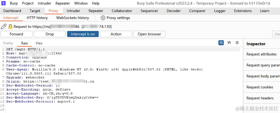This screenshot has width=280, height=113.
Task: Open the Intruder menu in menu bar
Action: click(x=44, y=3)
